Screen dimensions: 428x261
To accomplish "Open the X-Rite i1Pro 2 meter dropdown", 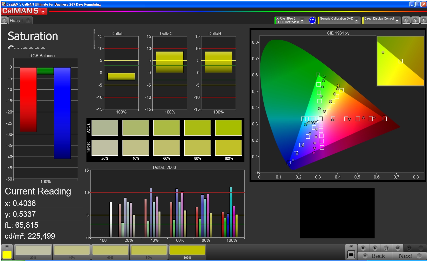I will point(302,20).
